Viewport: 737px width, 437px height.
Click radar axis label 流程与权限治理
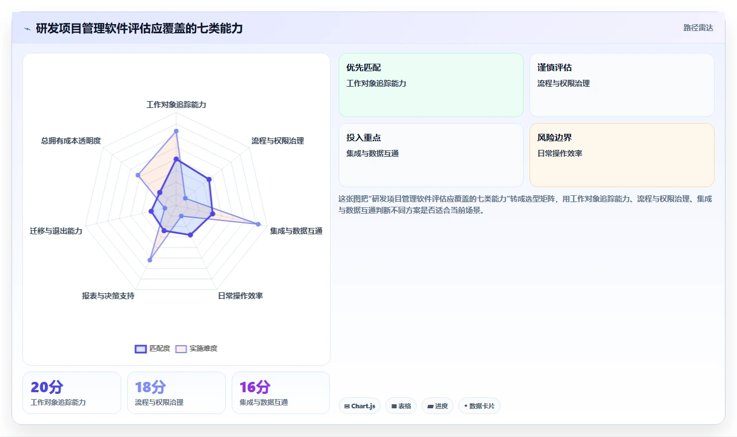point(278,141)
